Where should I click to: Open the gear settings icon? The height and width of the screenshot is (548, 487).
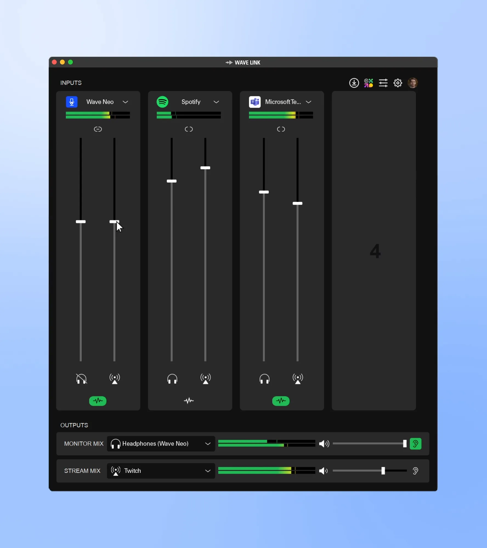point(398,83)
